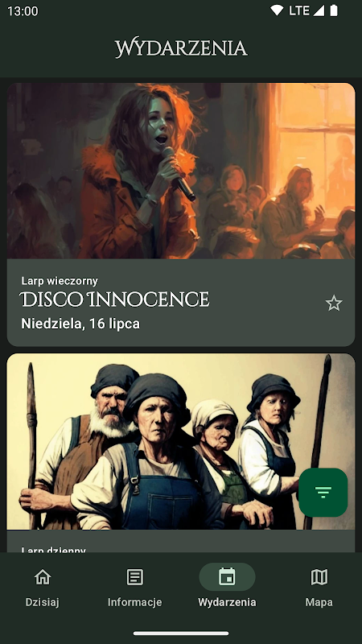Tap the Wi-Fi status icon
Screen dimensions: 362x644
[x=276, y=10]
